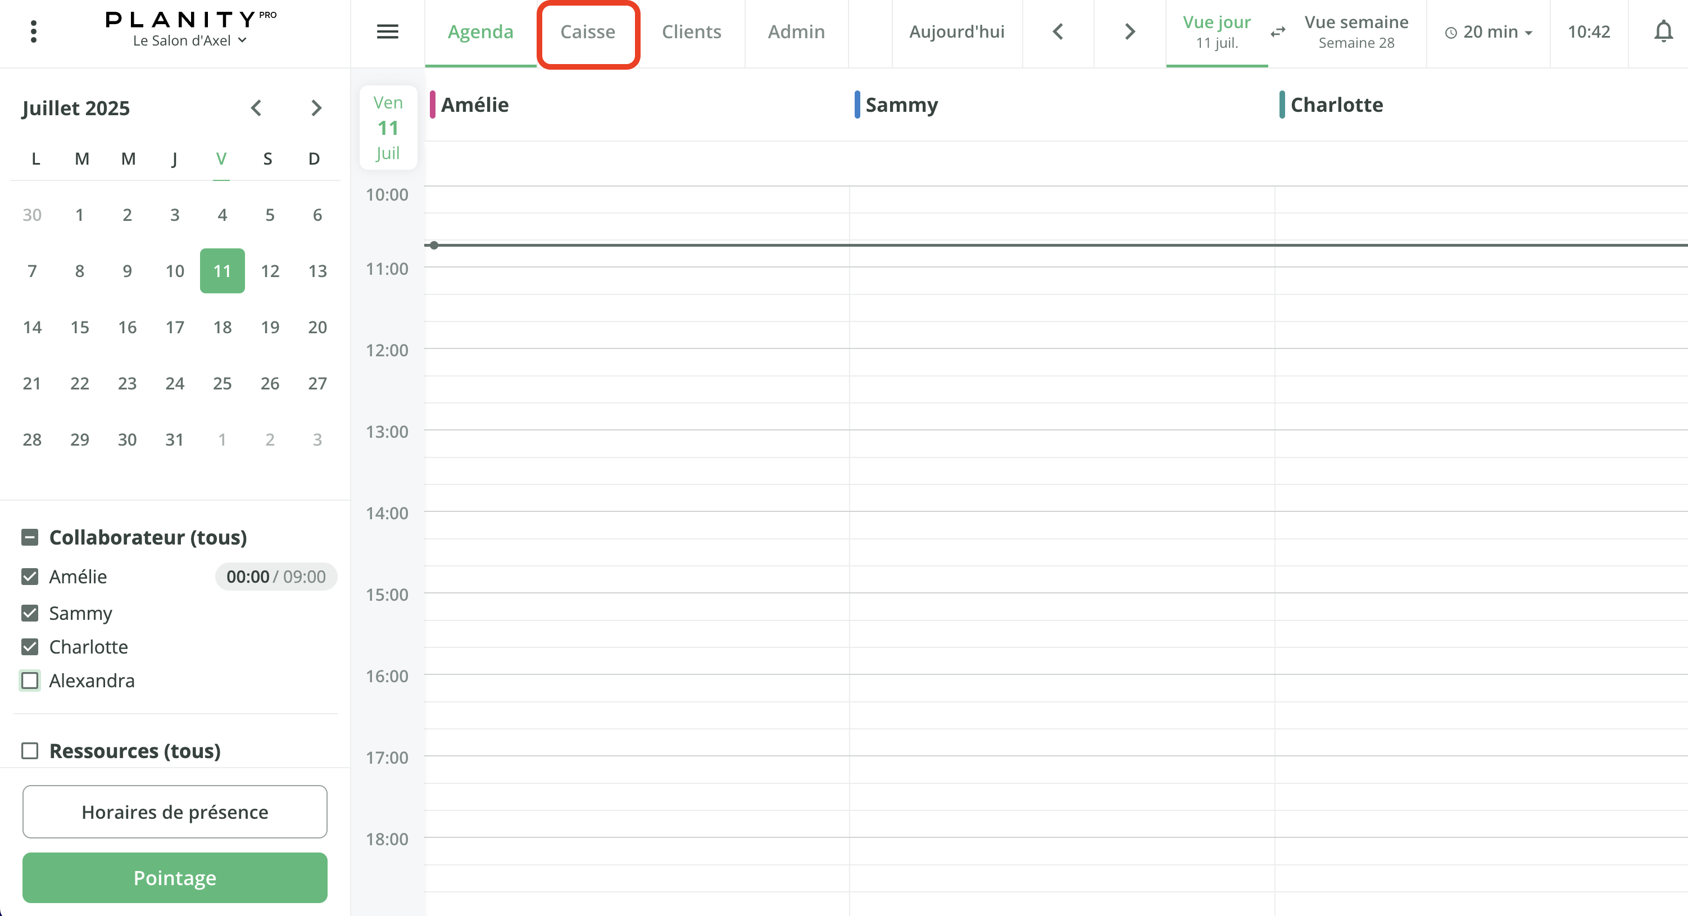
Task: Open the notifications bell
Action: [x=1663, y=31]
